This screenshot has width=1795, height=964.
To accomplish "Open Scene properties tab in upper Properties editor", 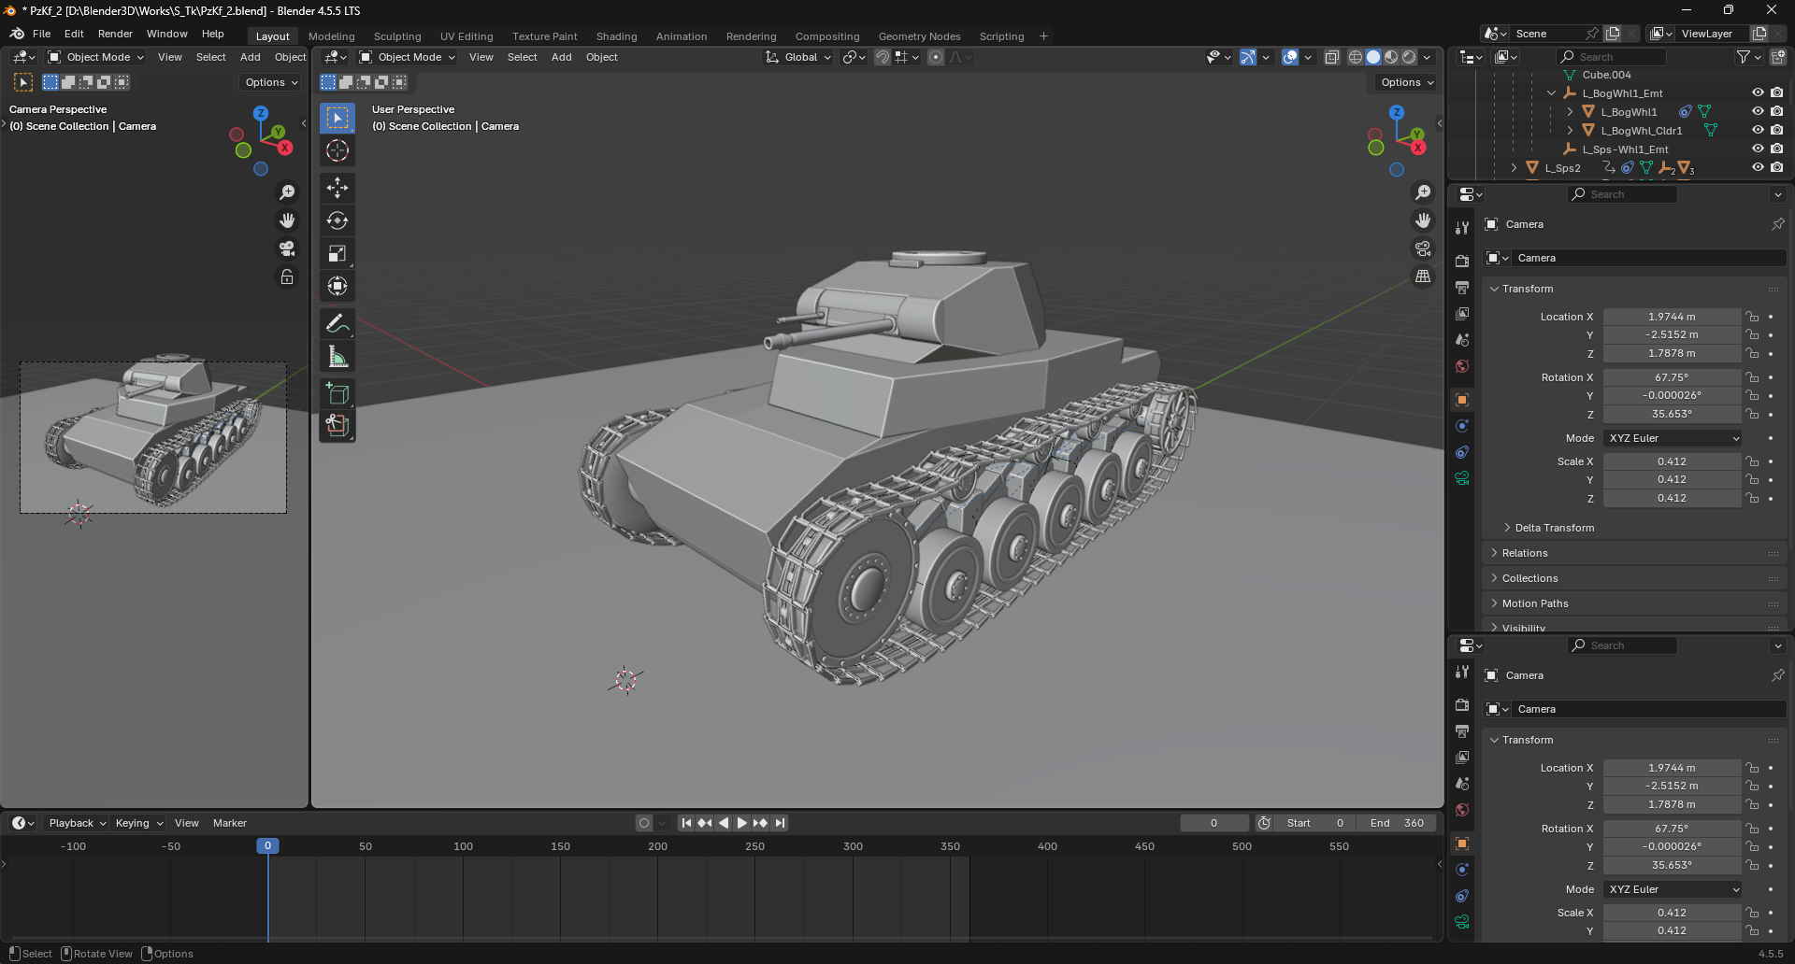I will (1462, 340).
